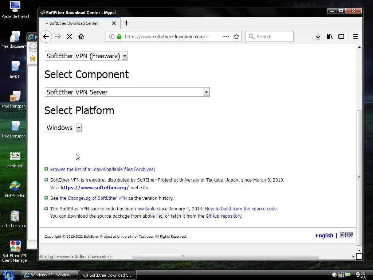Click SoftEther Download C... taskbar button
Image resolution: width=373 pixels, height=280 pixels.
tap(108, 275)
